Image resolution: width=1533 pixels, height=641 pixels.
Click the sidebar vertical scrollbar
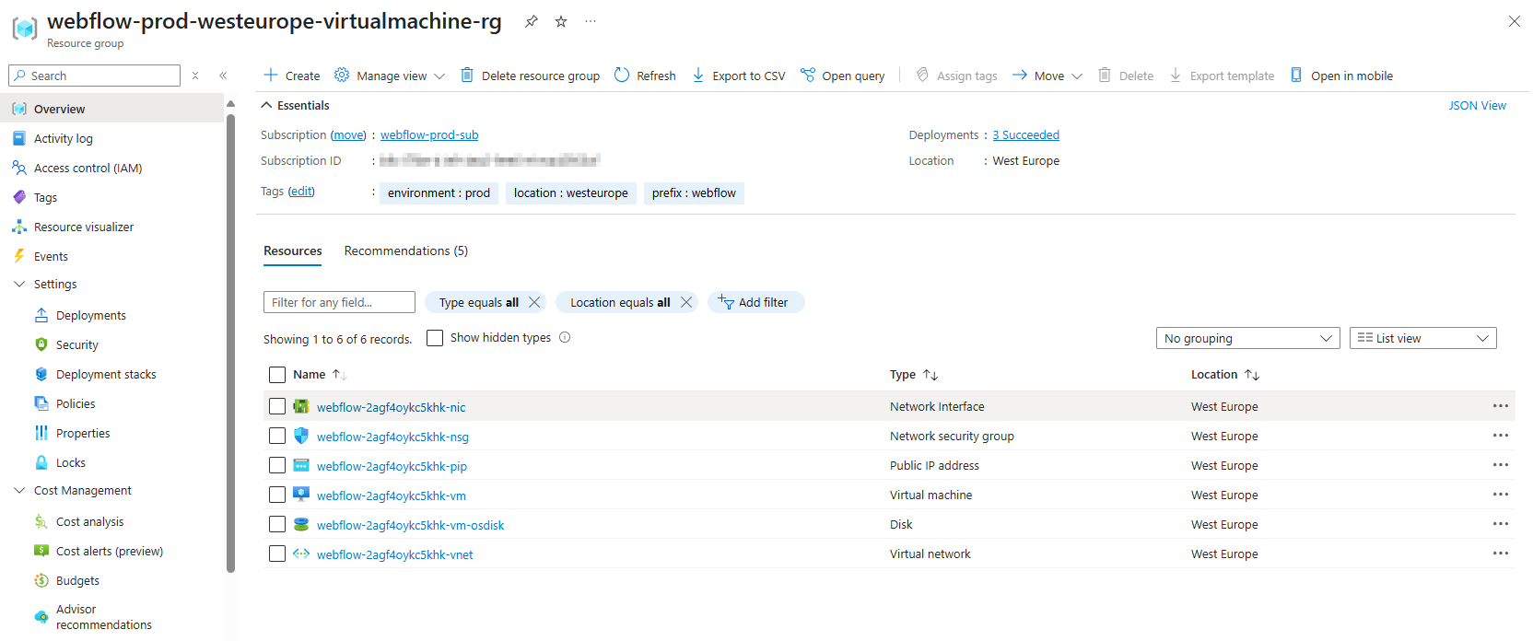pos(230,343)
